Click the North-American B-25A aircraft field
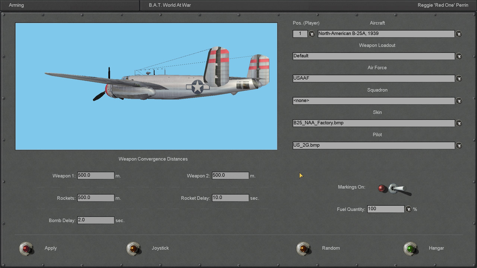 386,33
